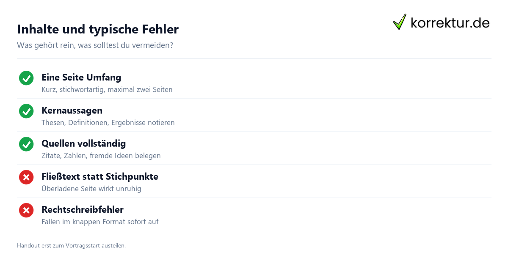Viewport: 508px width, 267px height.
Task: Select the Quellen vollständig title
Action: [x=84, y=144]
